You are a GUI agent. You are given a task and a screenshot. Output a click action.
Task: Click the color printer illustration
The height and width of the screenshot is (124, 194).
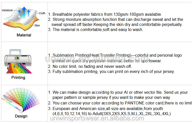[18, 61]
